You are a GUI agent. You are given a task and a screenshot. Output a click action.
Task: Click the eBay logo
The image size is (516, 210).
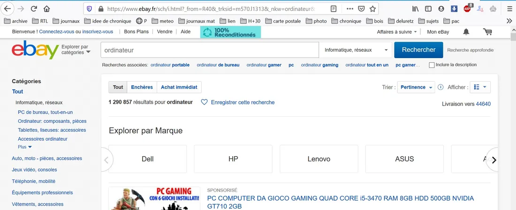click(35, 50)
